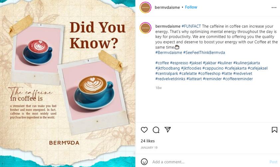Open the #kulinerjakarta hashtag

tap(246, 63)
